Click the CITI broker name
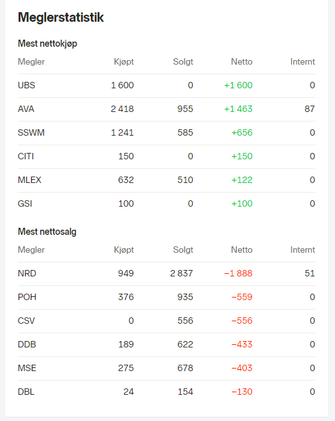Screen dimensions: 335x421 pos(26,156)
